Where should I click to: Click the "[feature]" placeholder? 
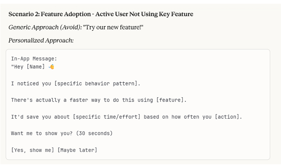pyautogui.click(x=171, y=100)
